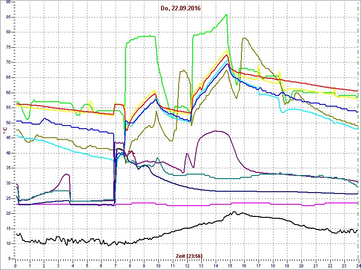The image size is (361, 270).
Task: Pick hour 17 on the time axis
Action: (x=258, y=265)
